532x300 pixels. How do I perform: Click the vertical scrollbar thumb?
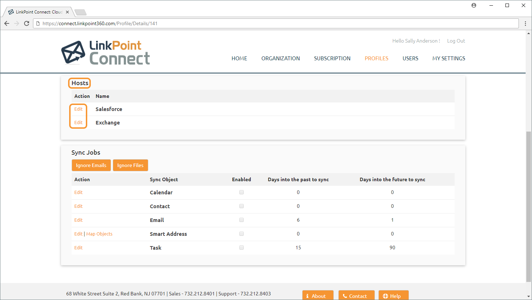click(529, 207)
